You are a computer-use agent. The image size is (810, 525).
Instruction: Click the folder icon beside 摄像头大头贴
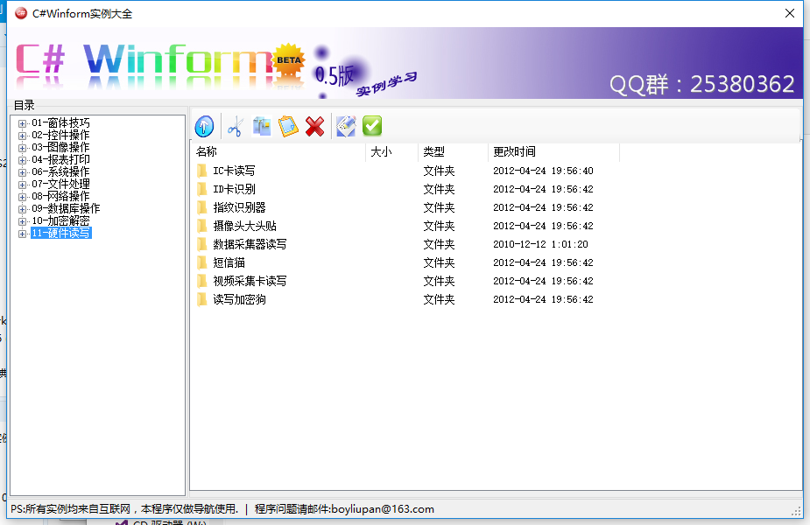(x=202, y=226)
